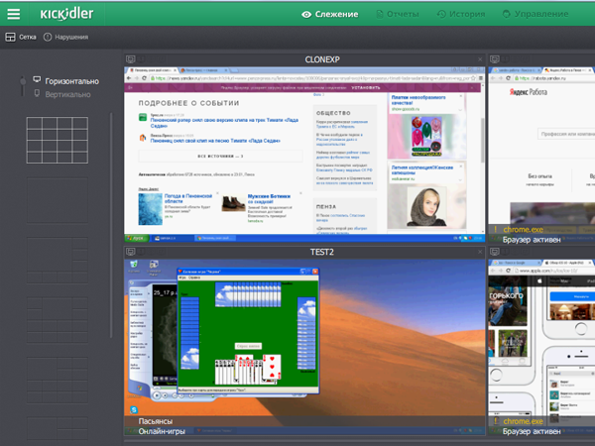Click top-right cell's 'Браузер активен' status
This screenshot has height=446, width=595.
(x=532, y=240)
